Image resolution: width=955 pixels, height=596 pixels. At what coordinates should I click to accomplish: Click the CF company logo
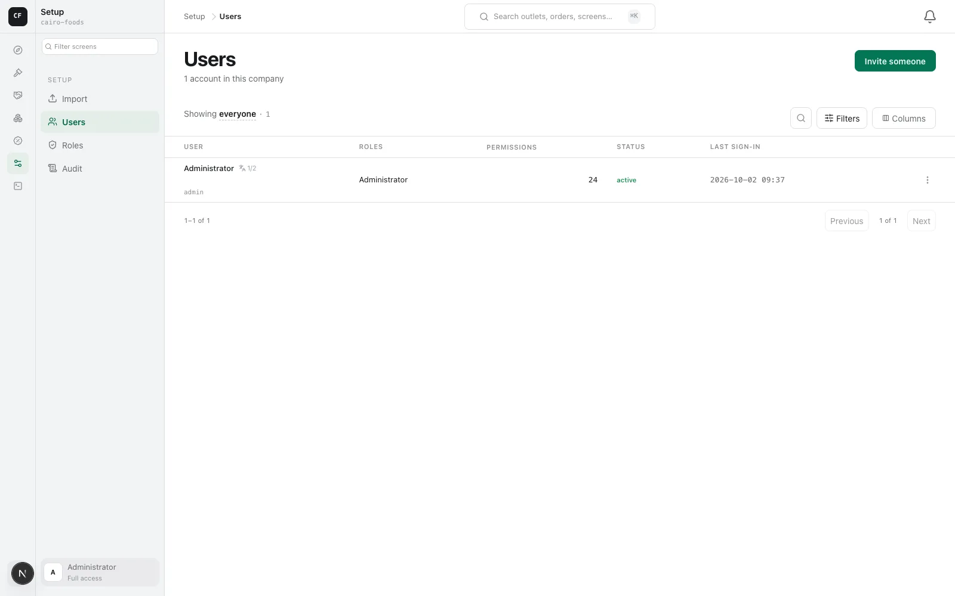click(x=18, y=16)
